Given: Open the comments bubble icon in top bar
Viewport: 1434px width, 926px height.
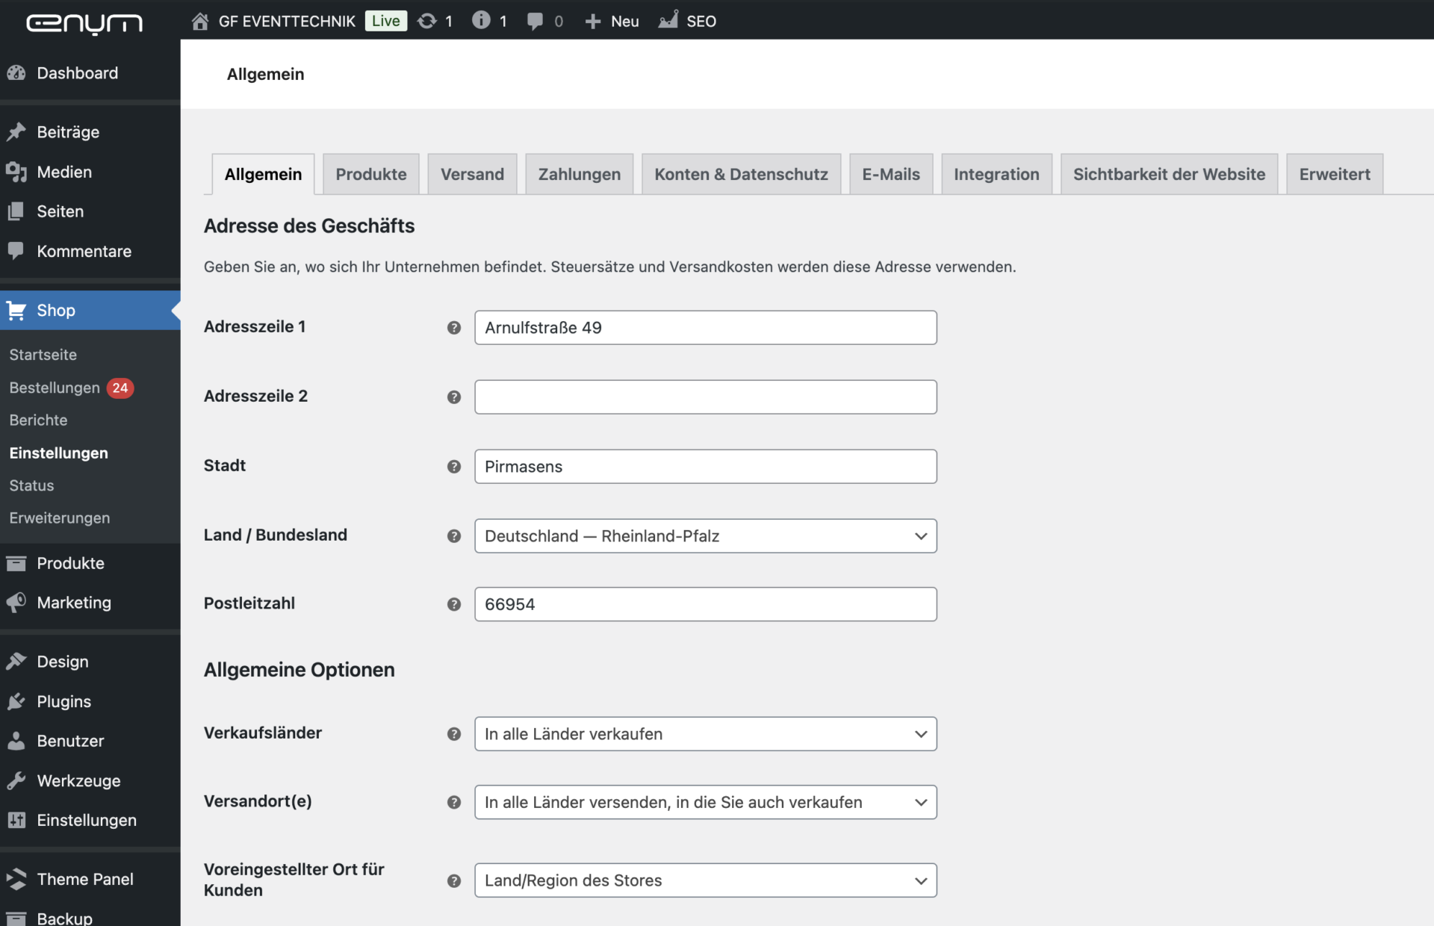Looking at the screenshot, I should [x=535, y=21].
